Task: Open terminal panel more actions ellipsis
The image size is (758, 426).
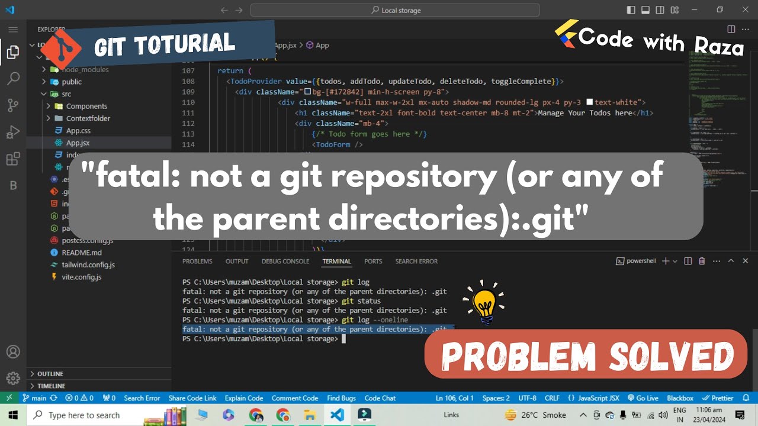Action: click(x=716, y=261)
